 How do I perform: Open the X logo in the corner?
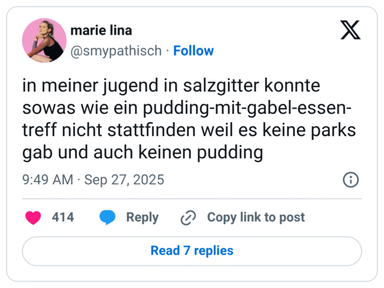point(351,30)
